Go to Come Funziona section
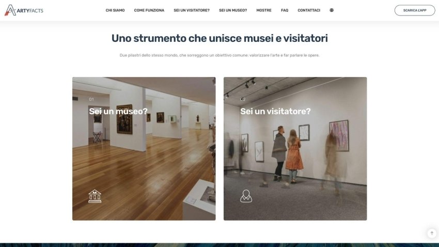439x247 pixels. pyautogui.click(x=149, y=10)
